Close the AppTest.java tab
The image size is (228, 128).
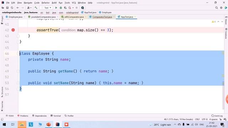click(135, 17)
